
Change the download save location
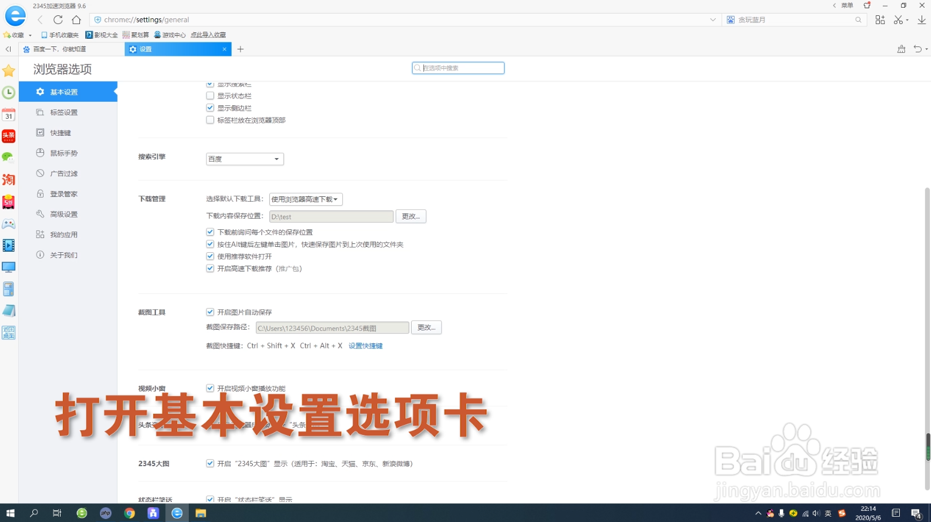pos(411,216)
